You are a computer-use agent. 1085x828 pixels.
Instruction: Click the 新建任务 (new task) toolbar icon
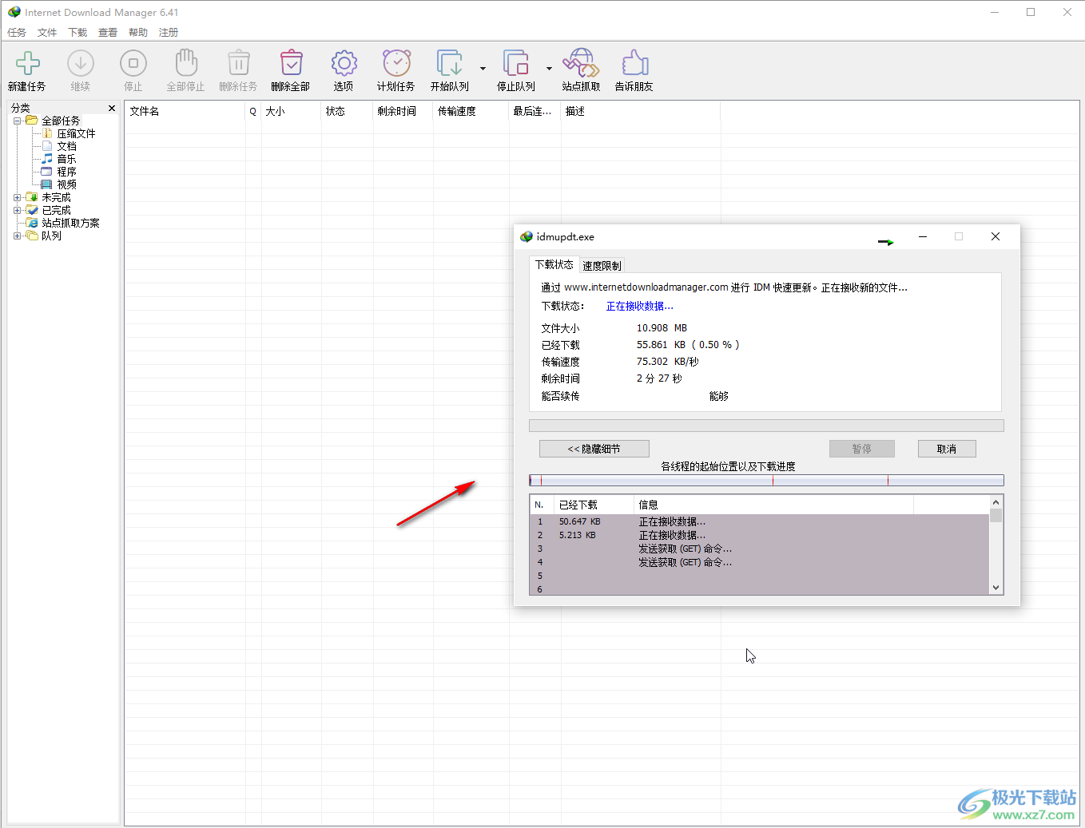(27, 63)
